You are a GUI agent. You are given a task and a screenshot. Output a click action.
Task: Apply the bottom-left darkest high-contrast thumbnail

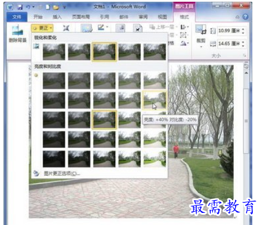click(54, 159)
